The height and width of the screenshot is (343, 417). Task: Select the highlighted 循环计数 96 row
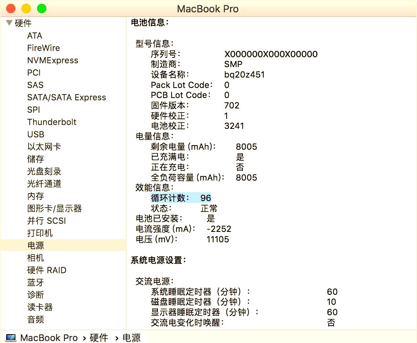click(x=181, y=198)
